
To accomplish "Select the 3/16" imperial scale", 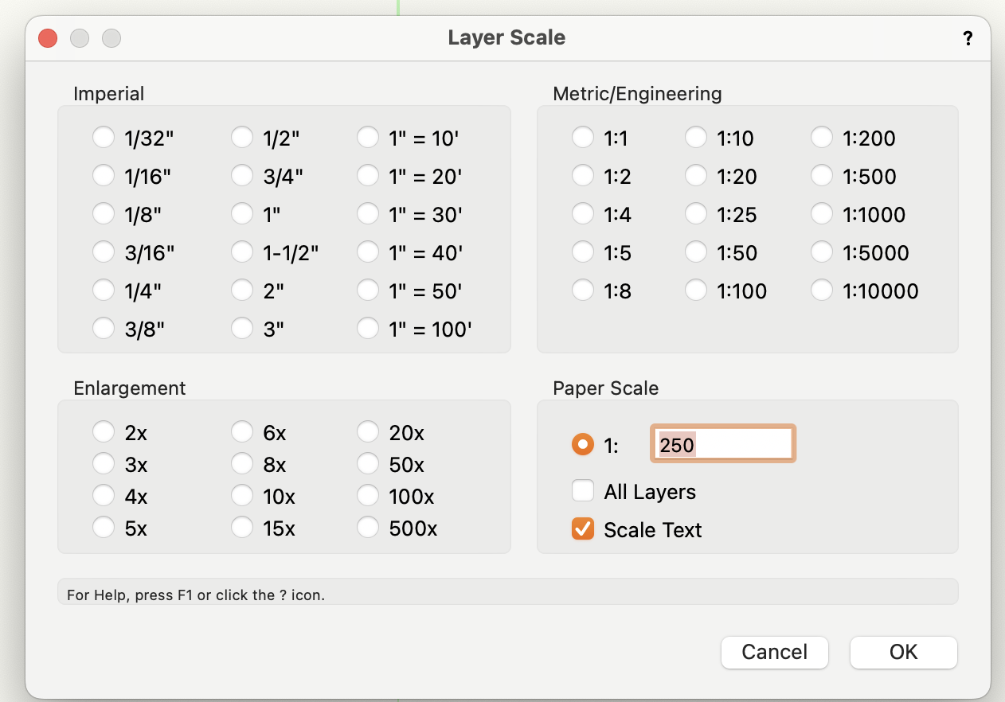I will (x=104, y=252).
